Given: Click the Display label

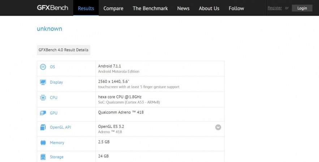Looking at the screenshot, I should pos(56,82).
